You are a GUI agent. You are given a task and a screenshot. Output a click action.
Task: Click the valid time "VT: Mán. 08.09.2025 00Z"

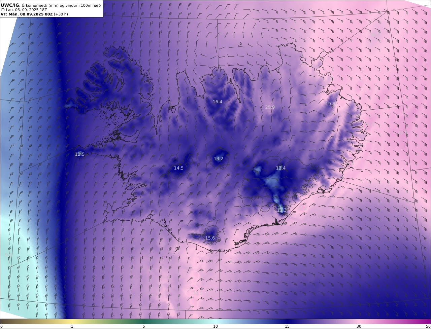tap(27, 14)
